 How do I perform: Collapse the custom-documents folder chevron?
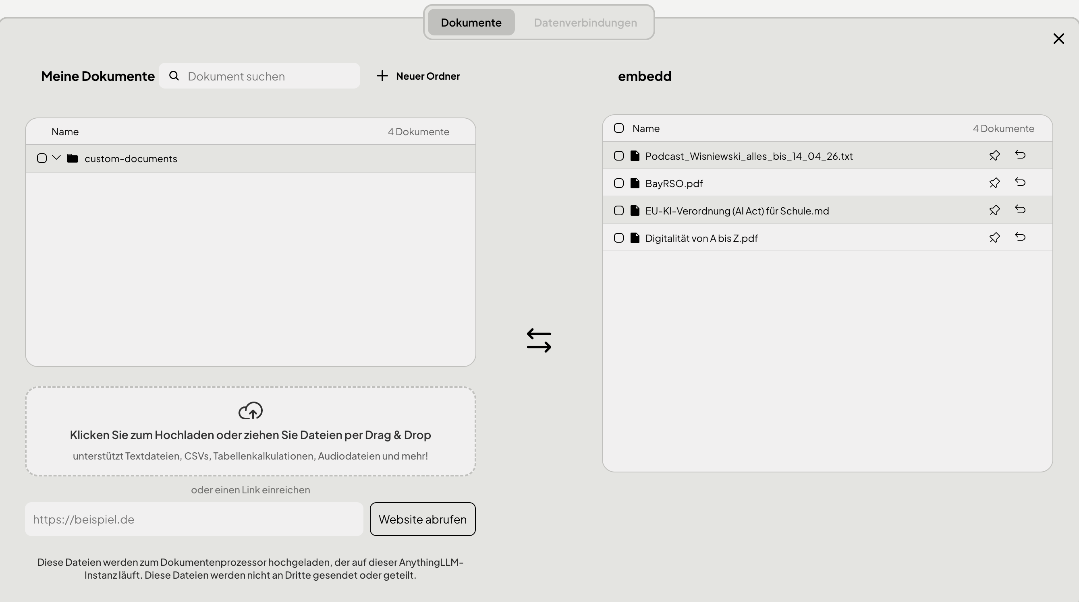pyautogui.click(x=56, y=158)
